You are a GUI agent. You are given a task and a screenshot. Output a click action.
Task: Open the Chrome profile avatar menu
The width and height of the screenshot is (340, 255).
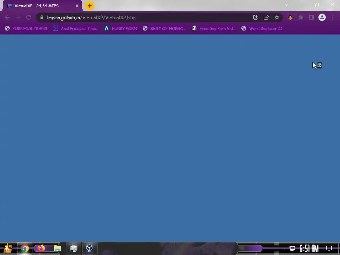coord(322,17)
